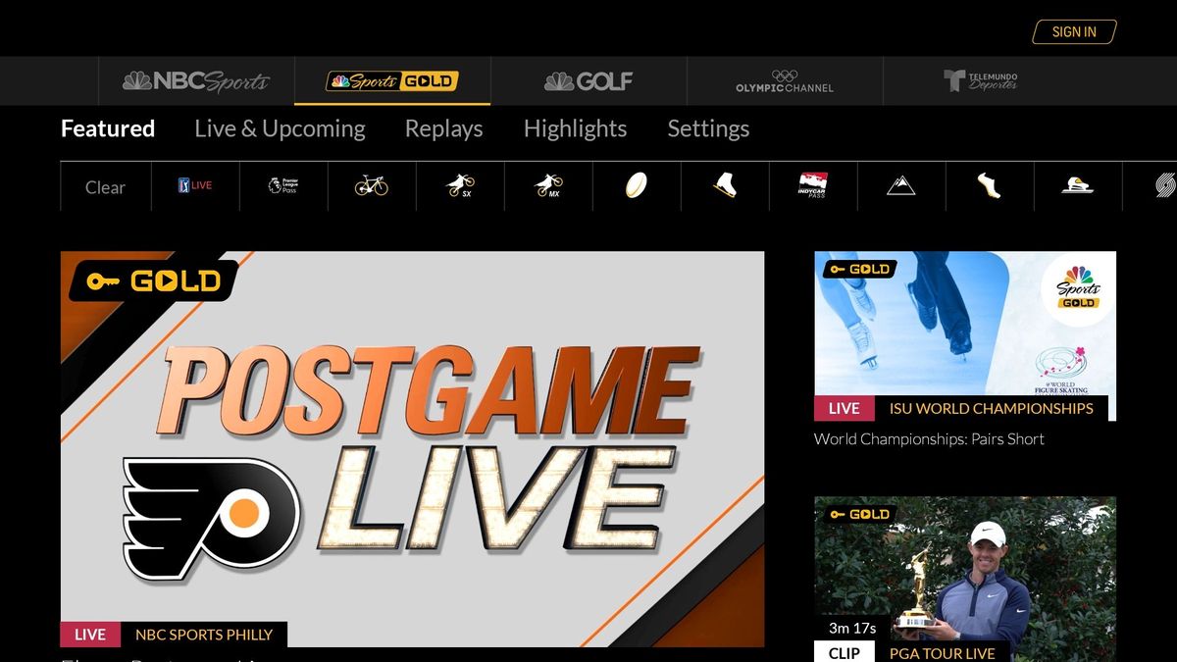This screenshot has width=1177, height=662.
Task: Select the Featured menu item
Action: pos(108,128)
